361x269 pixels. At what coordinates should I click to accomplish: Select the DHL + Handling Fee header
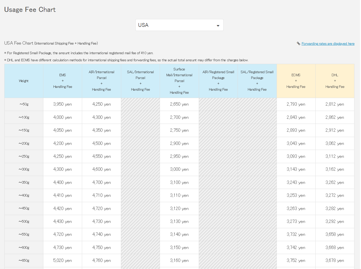(x=335, y=81)
